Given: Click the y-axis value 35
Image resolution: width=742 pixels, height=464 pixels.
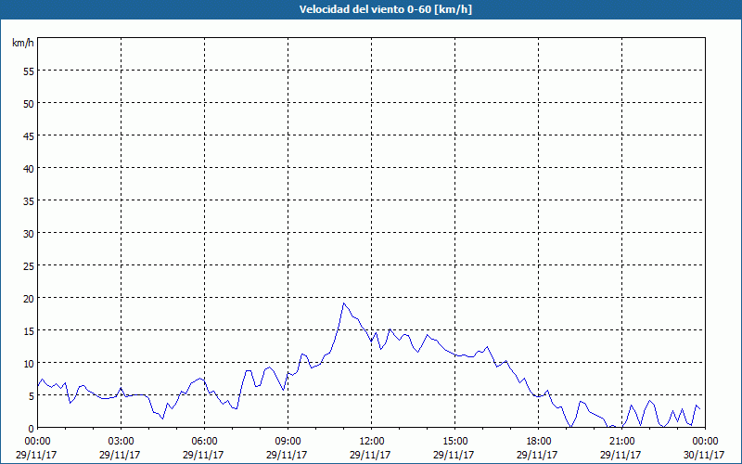Looking at the screenshot, I should coord(29,200).
